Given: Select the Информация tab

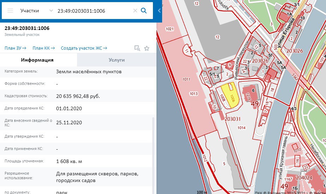Looking at the screenshot, I should point(37,60).
